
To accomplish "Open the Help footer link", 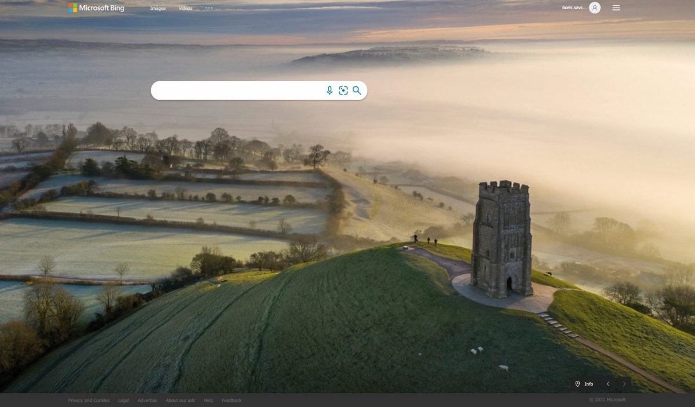I will pyautogui.click(x=209, y=401).
